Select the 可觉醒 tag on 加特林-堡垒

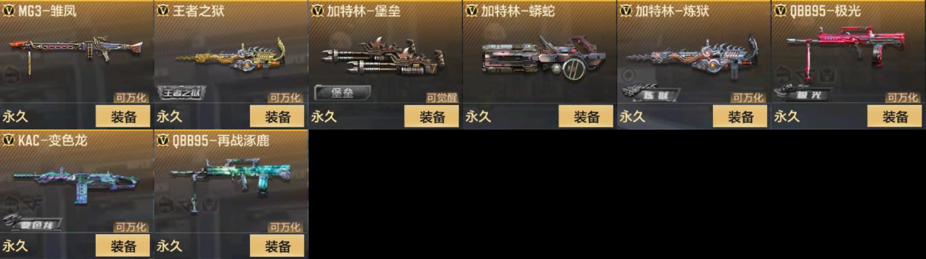(442, 98)
